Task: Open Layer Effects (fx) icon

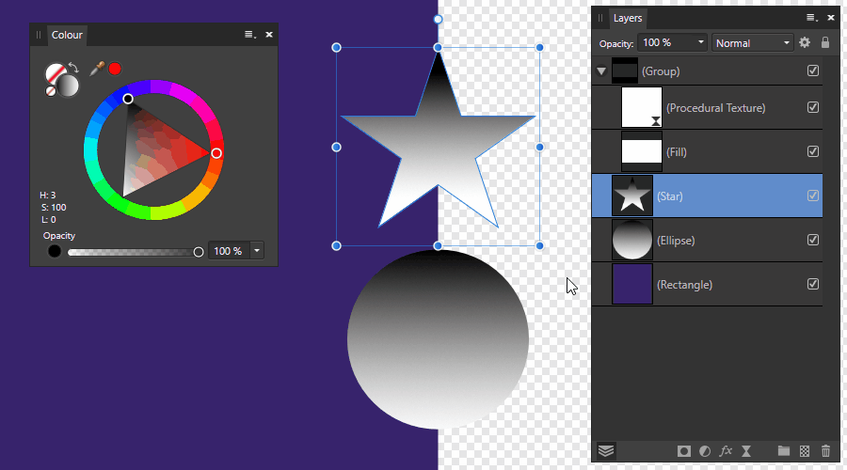Action: (726, 452)
